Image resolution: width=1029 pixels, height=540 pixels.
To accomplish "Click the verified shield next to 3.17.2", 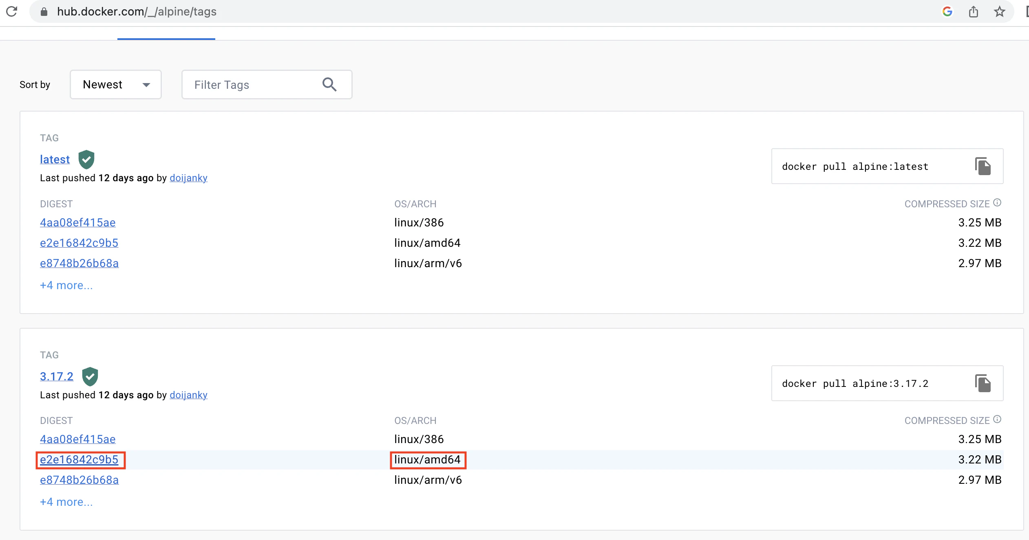I will [90, 376].
